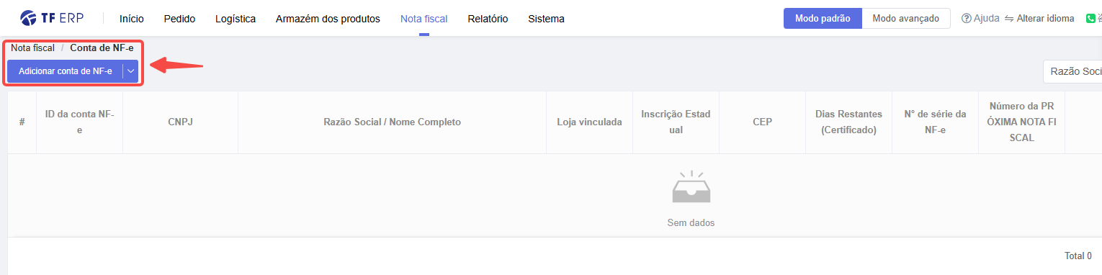Screen dimensions: 1102x275
Task: Open the Sistema menu
Action: [x=546, y=19]
